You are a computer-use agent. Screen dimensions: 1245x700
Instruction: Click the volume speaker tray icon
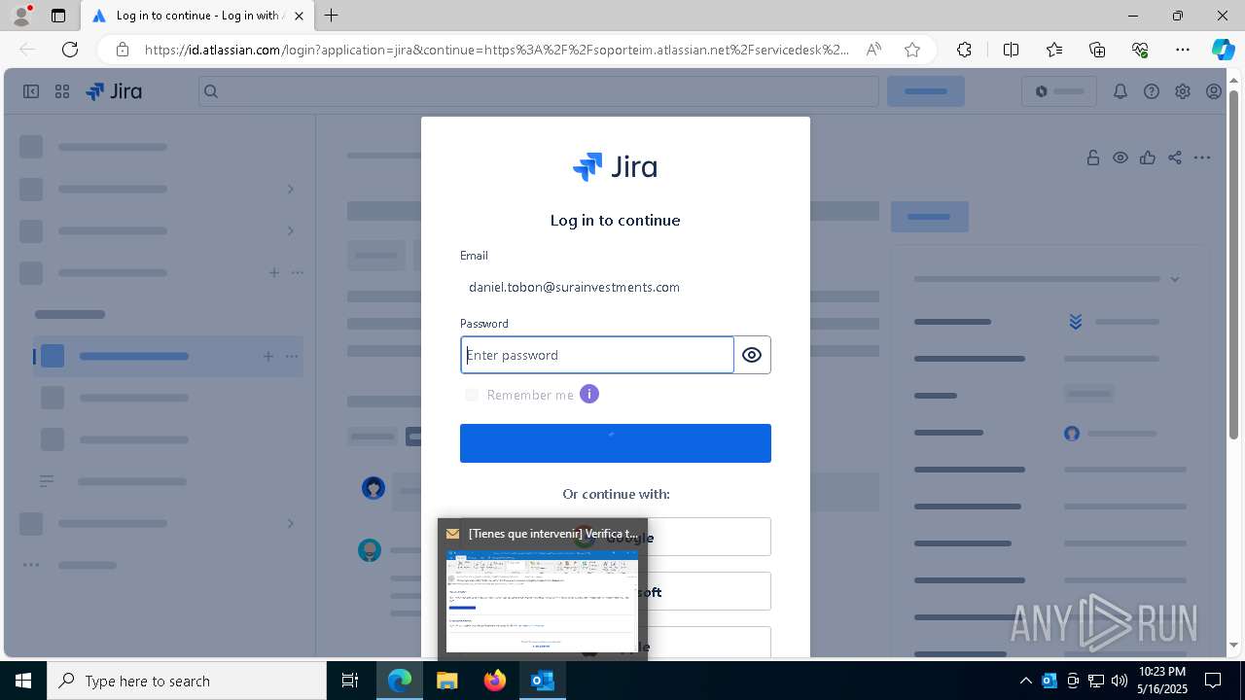1120,681
